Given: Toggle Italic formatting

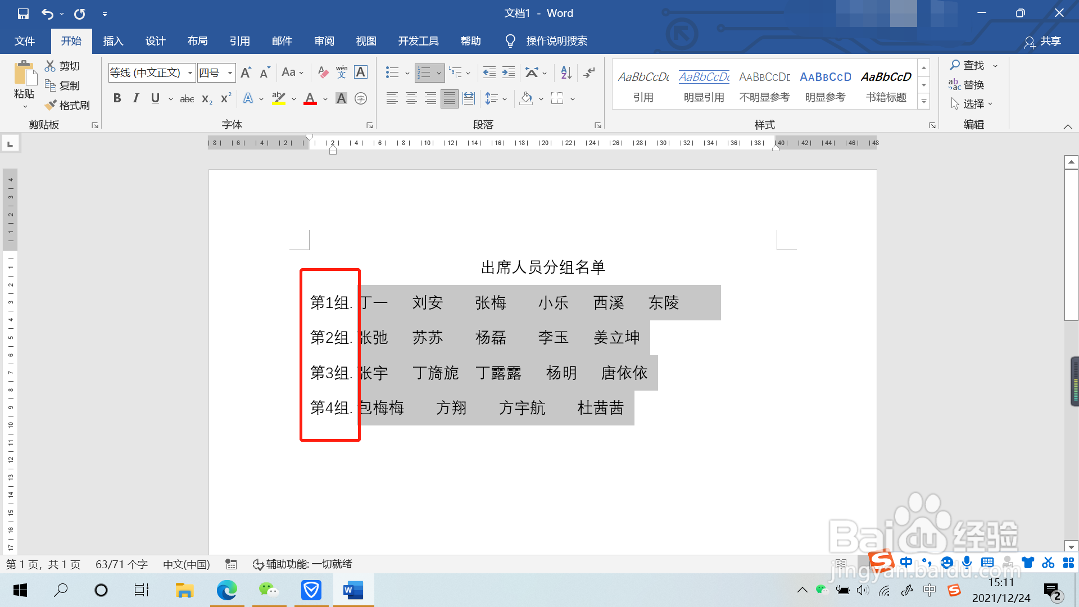Looking at the screenshot, I should [135, 99].
